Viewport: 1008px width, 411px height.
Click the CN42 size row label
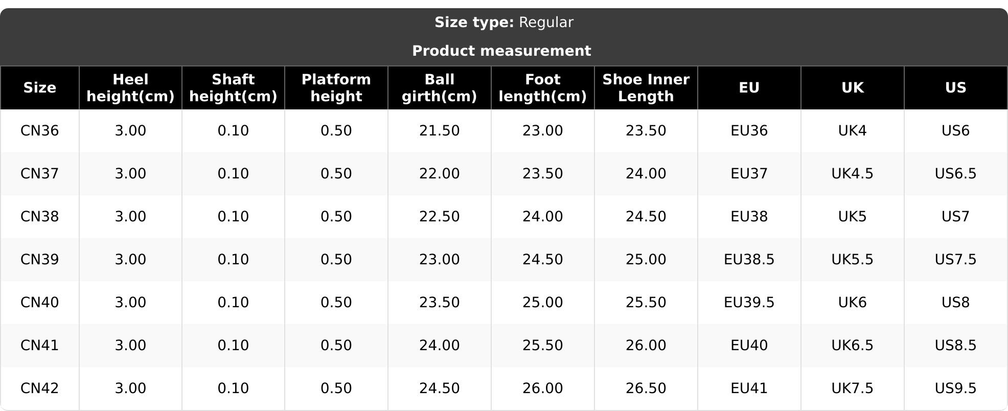(39, 389)
